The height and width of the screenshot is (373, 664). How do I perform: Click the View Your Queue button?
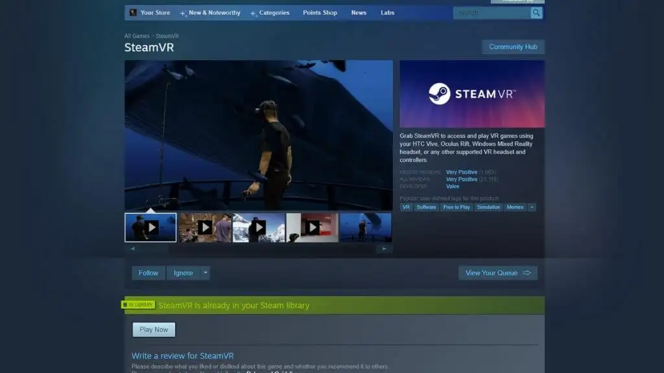pyautogui.click(x=498, y=273)
